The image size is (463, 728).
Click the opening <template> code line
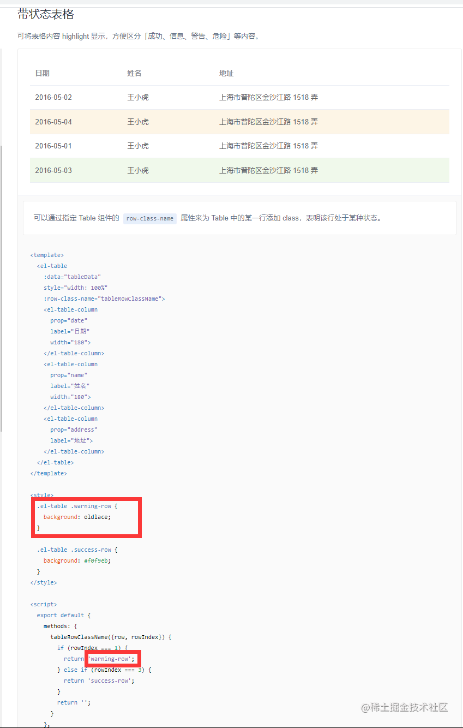click(47, 255)
